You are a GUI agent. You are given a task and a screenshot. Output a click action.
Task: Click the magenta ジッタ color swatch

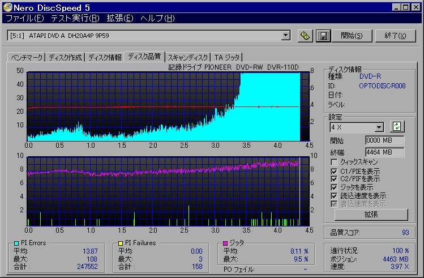225,243
